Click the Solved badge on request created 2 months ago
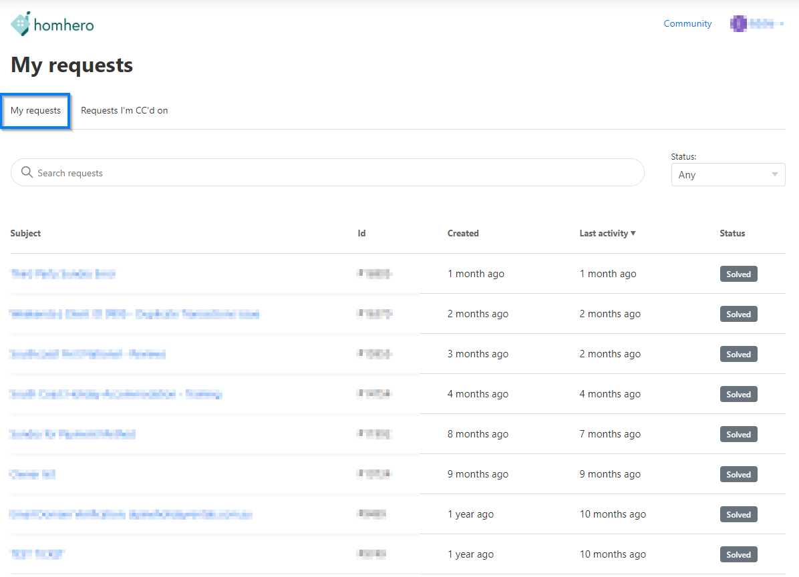 coord(738,314)
